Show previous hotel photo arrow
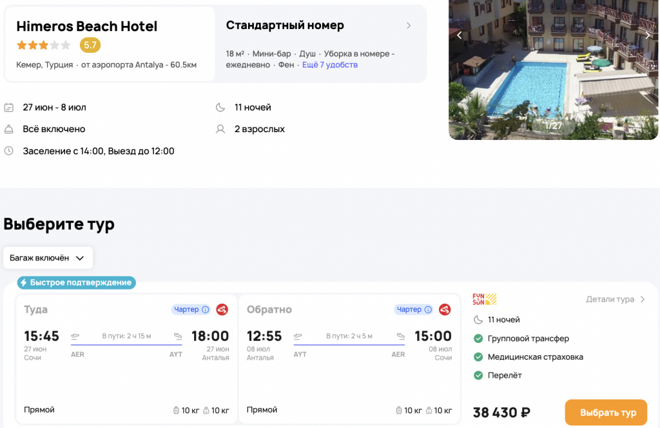660x428 pixels. 459,35
